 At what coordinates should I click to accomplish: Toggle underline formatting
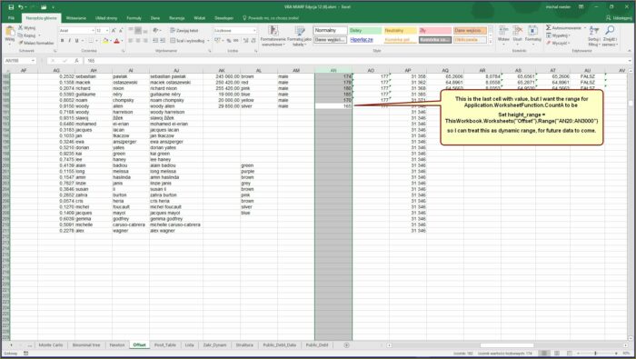pyautogui.click(x=76, y=41)
